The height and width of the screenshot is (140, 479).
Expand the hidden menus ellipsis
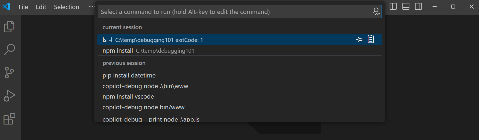pyautogui.click(x=92, y=6)
